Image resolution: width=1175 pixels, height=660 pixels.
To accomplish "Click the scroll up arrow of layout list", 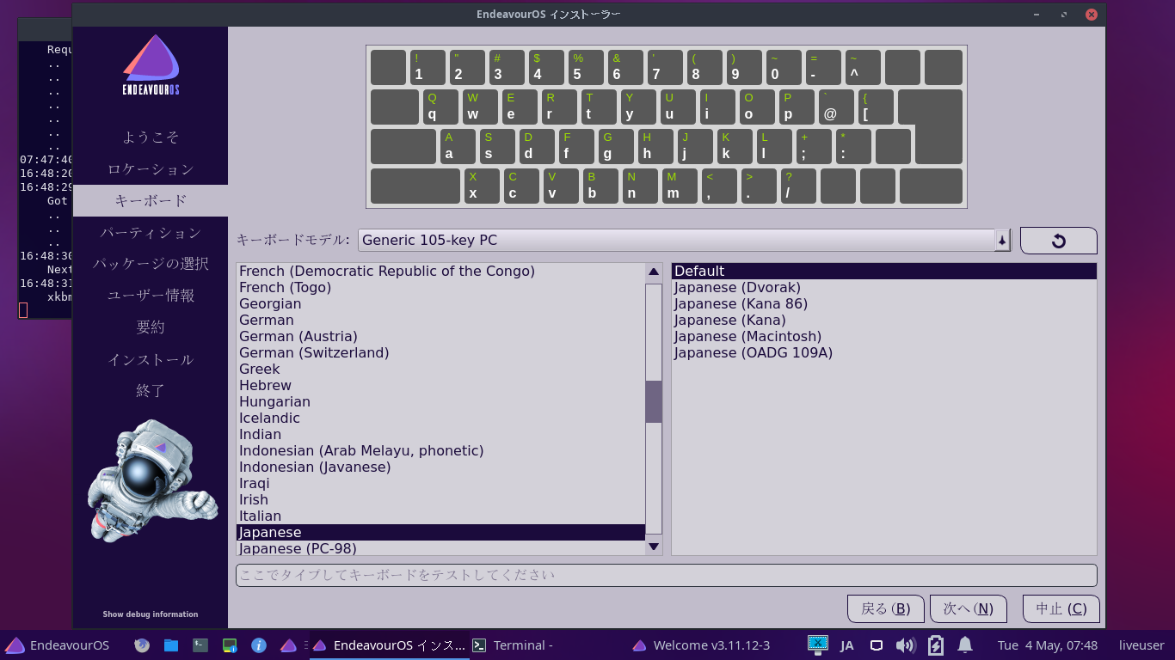I will coord(654,272).
